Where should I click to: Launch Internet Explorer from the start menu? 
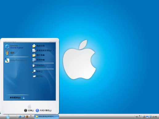(14, 47)
